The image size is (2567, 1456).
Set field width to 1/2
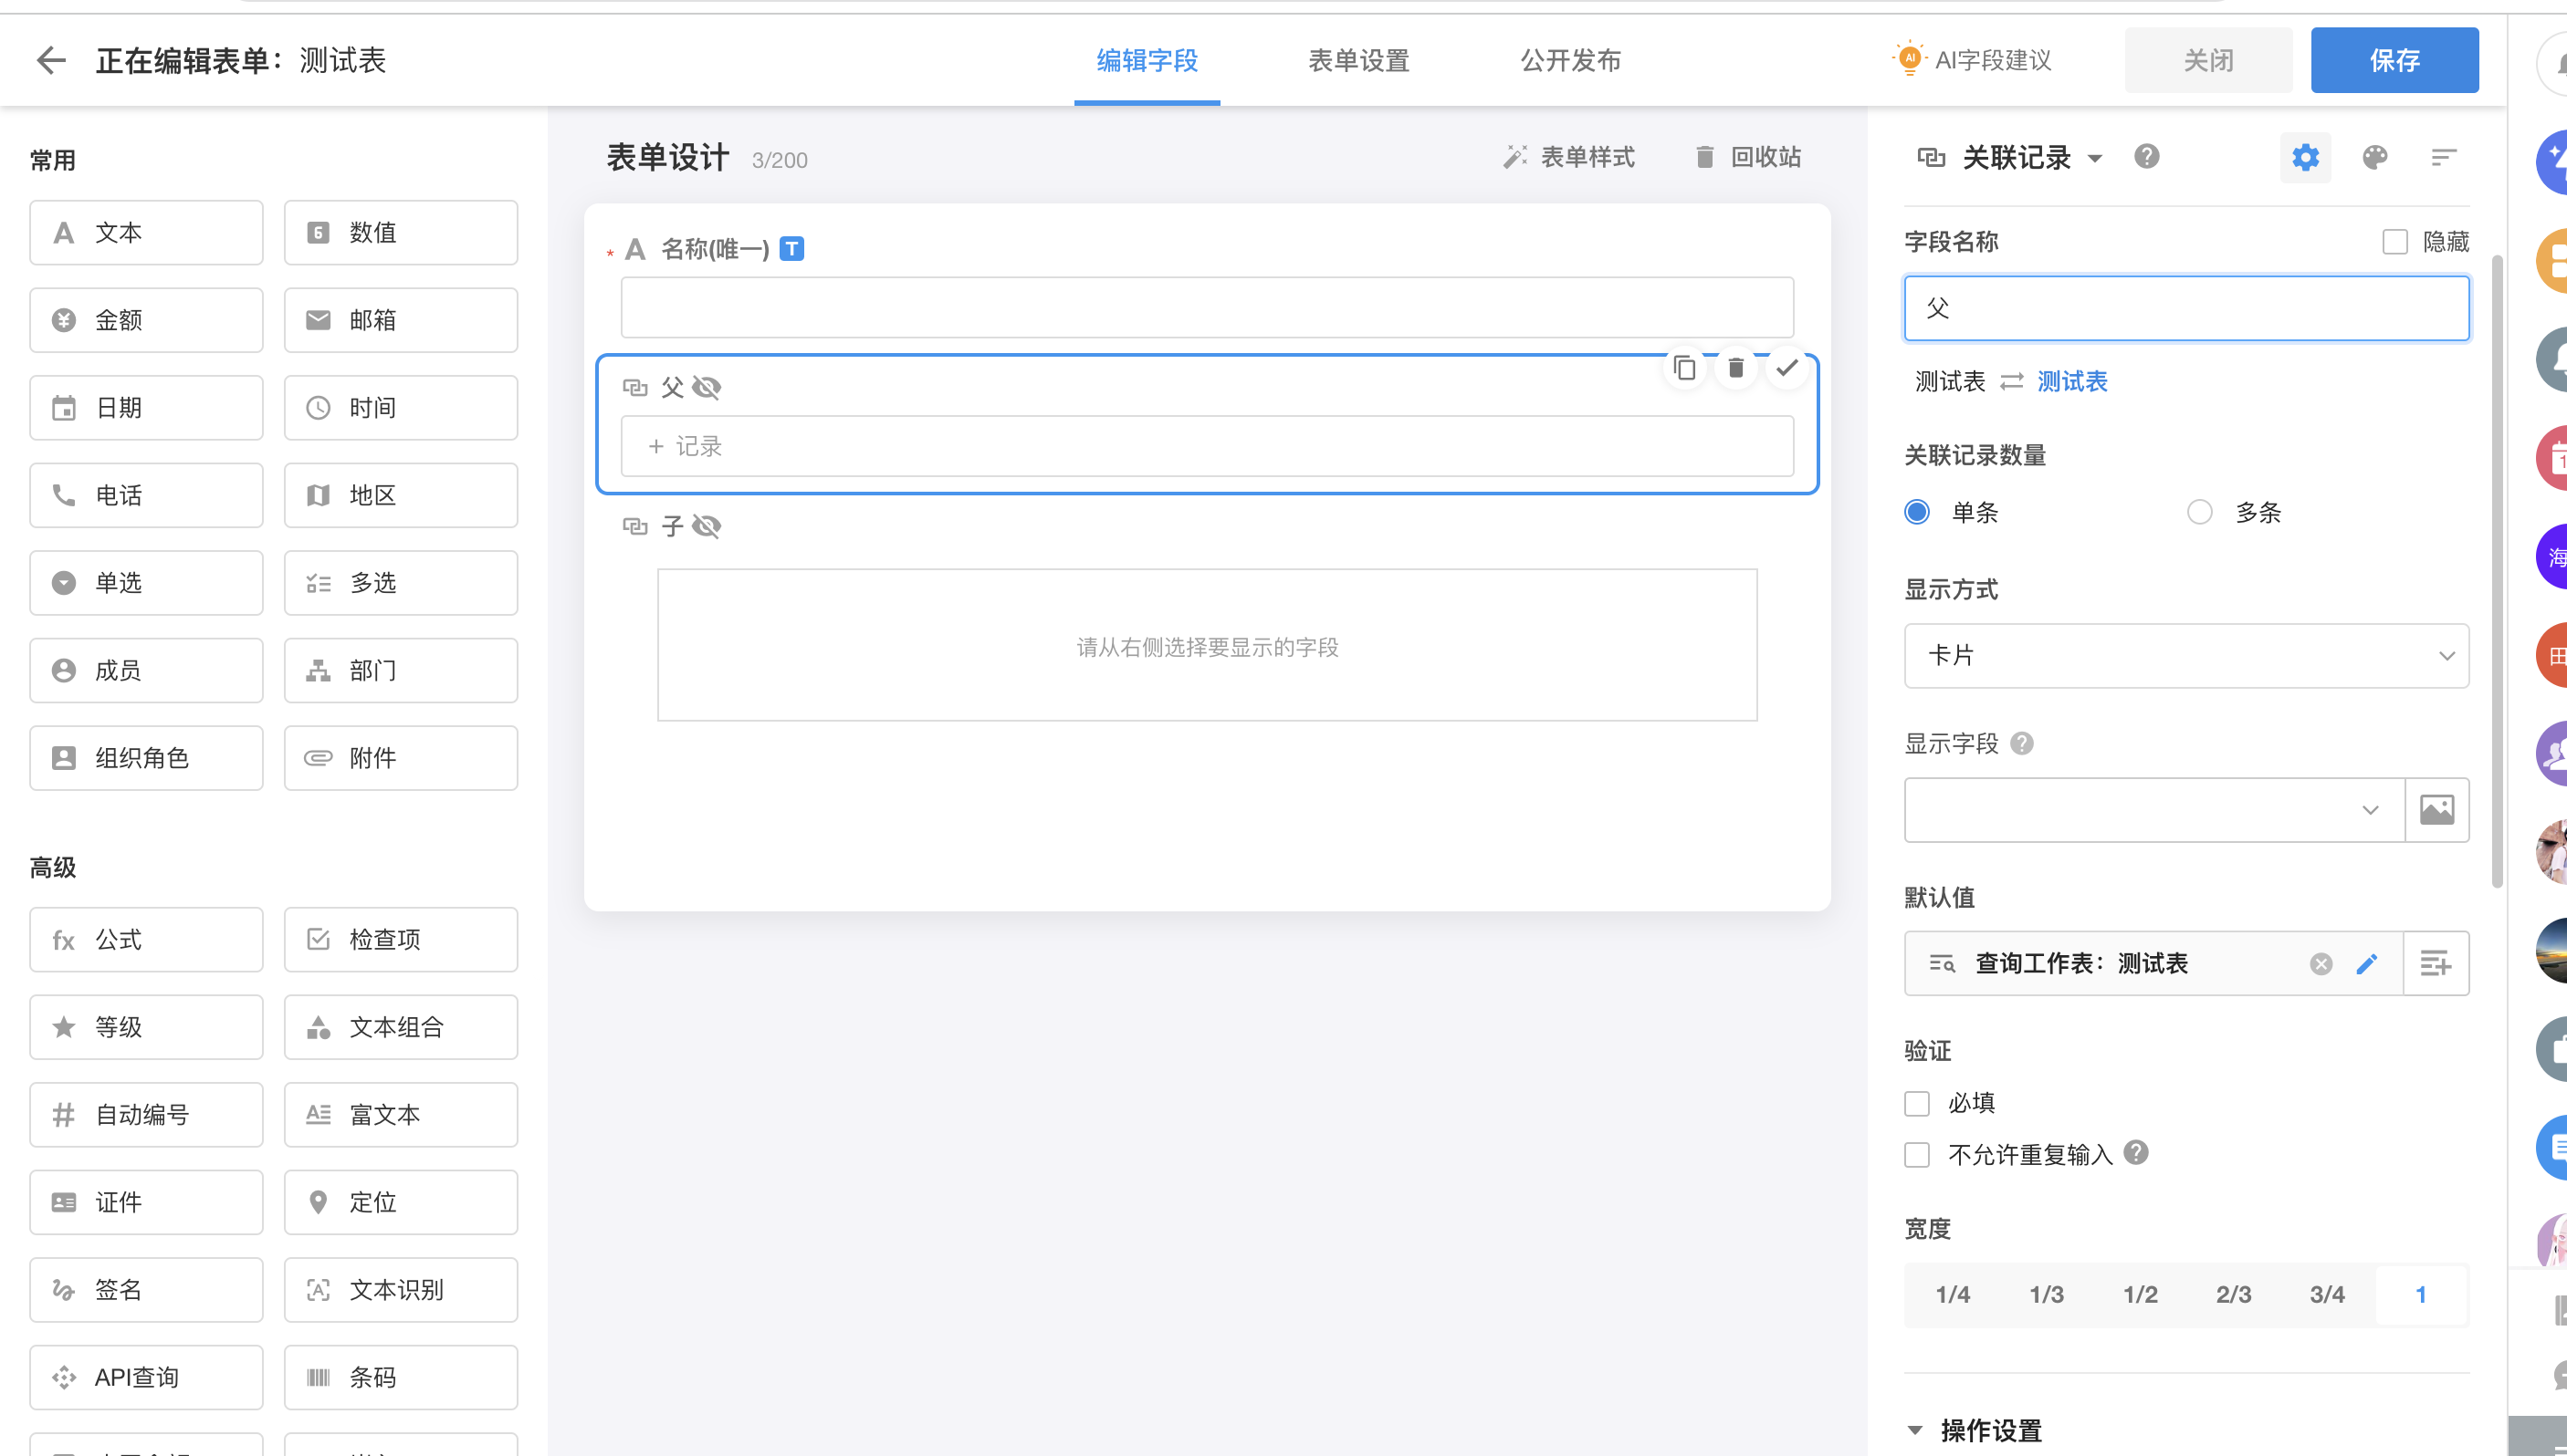(x=2140, y=1294)
